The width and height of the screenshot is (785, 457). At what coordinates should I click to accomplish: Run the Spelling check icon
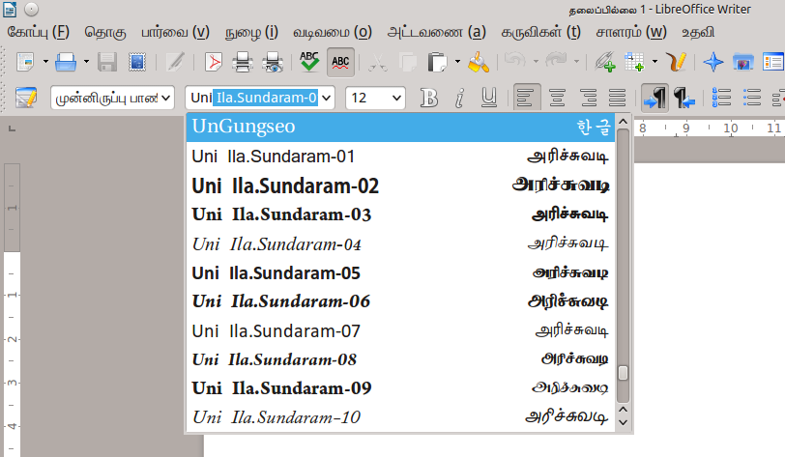point(309,62)
